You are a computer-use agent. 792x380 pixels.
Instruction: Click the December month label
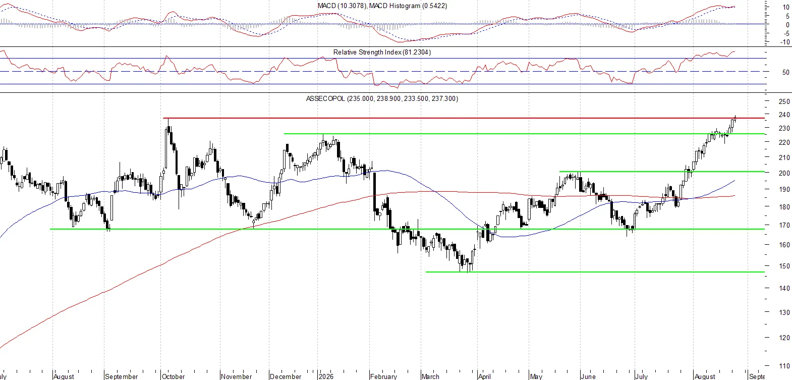tap(286, 376)
